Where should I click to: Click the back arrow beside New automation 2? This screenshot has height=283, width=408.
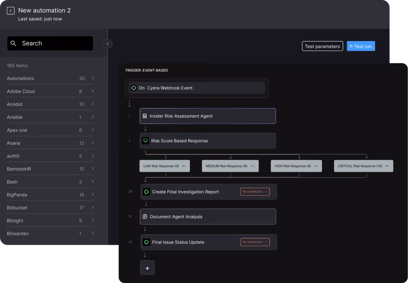tap(10, 10)
